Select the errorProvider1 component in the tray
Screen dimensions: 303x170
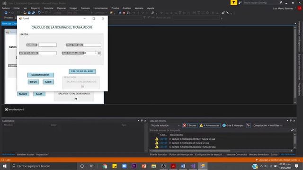pyautogui.click(x=15, y=110)
